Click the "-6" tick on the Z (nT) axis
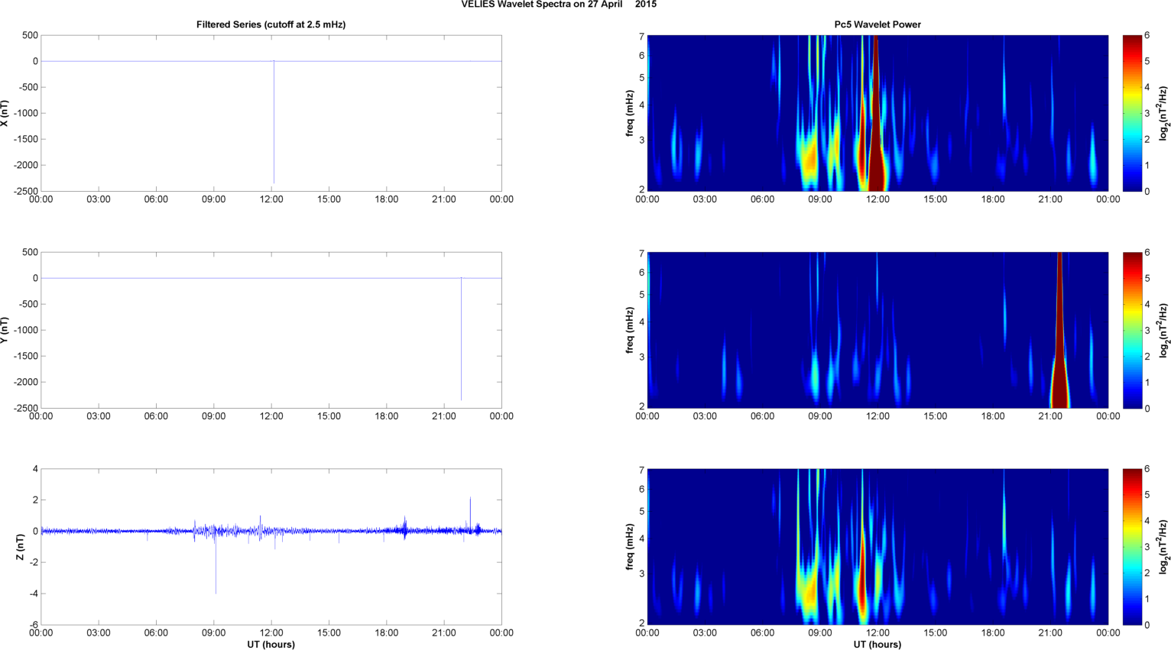Image resolution: width=1171 pixels, height=650 pixels. (34, 625)
